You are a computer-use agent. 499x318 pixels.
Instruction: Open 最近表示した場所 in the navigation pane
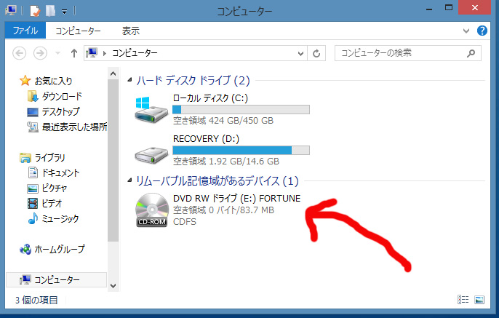[74, 127]
